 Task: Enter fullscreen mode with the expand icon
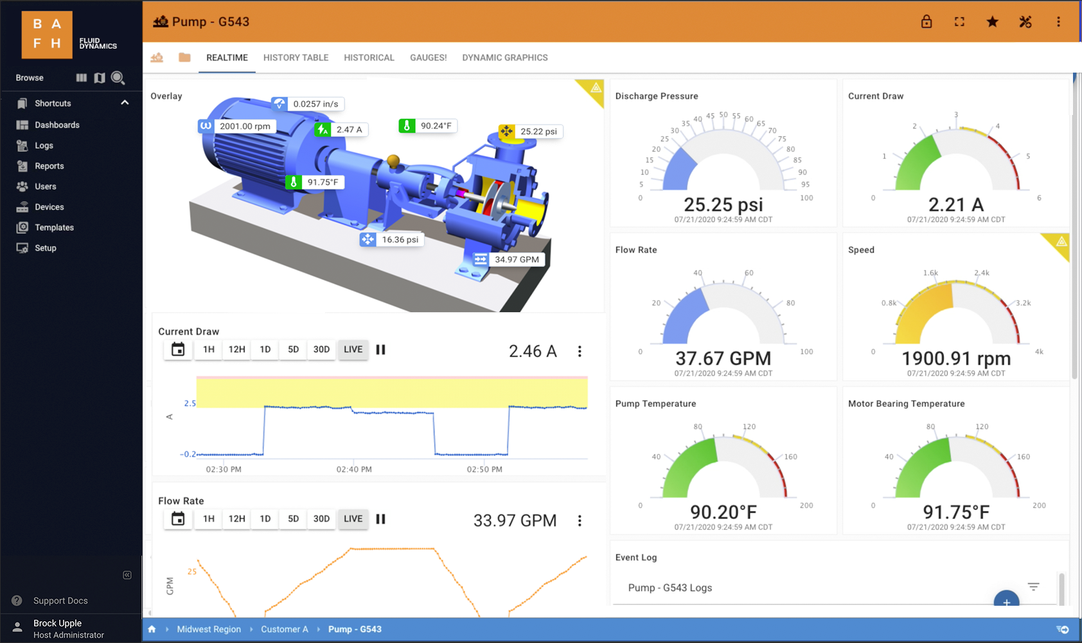959,22
